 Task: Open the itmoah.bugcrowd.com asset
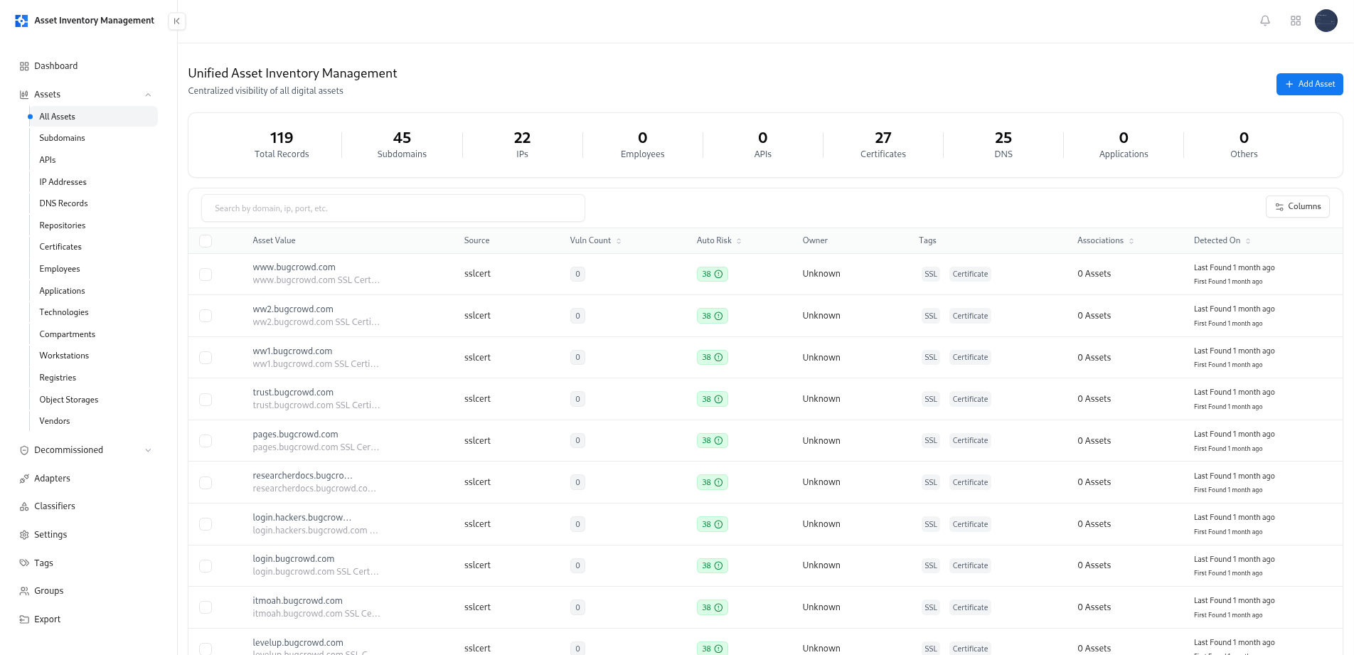coord(297,601)
